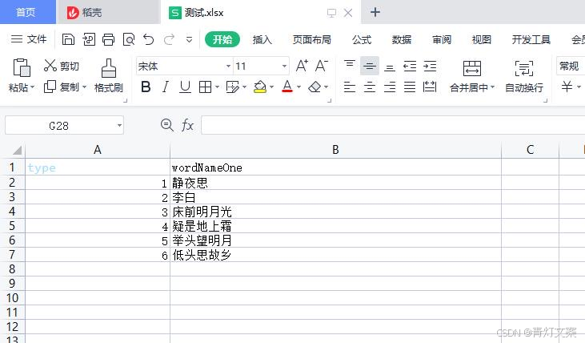585x343 pixels.
Task: Click the Paste clipboard icon
Action: point(22,68)
